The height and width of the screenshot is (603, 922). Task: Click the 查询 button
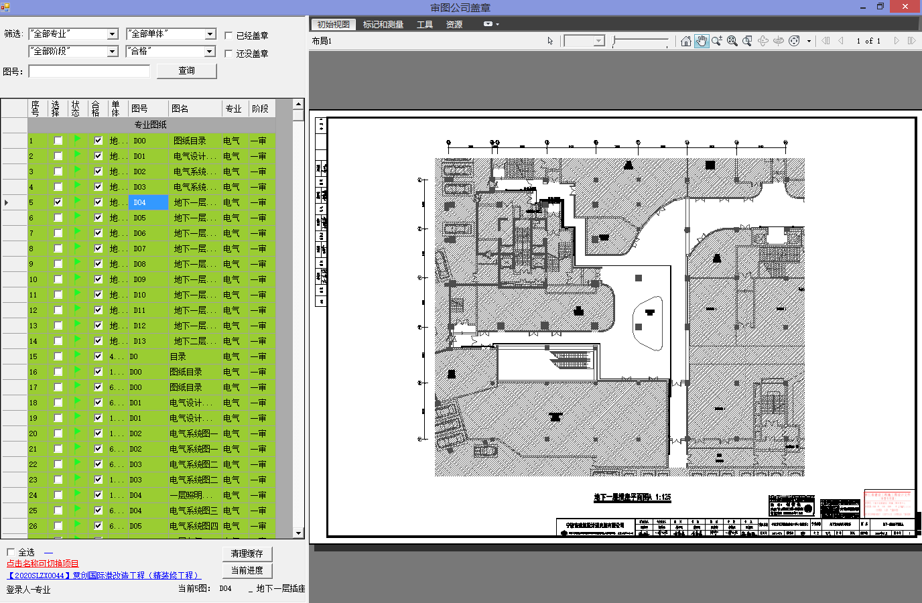(x=186, y=71)
